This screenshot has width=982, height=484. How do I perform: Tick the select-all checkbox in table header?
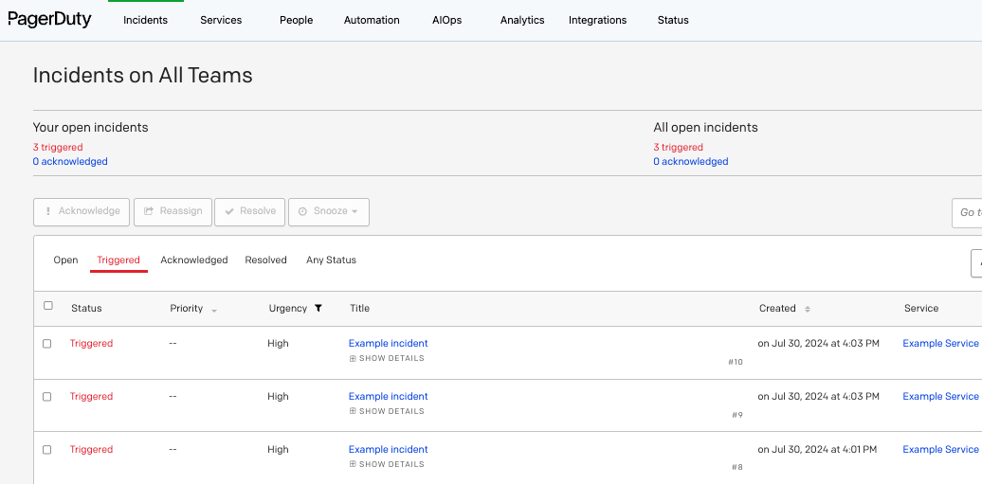(x=48, y=306)
